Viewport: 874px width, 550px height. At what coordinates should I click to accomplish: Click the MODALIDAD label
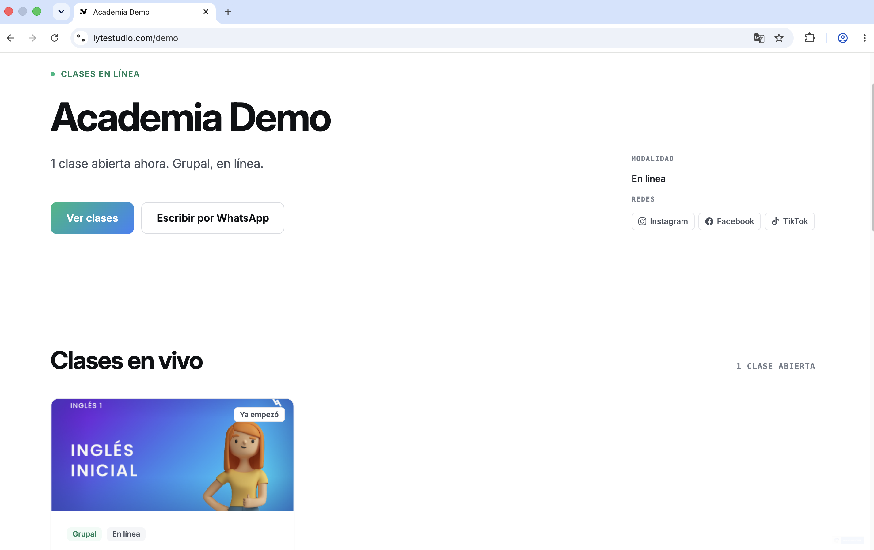pos(652,159)
